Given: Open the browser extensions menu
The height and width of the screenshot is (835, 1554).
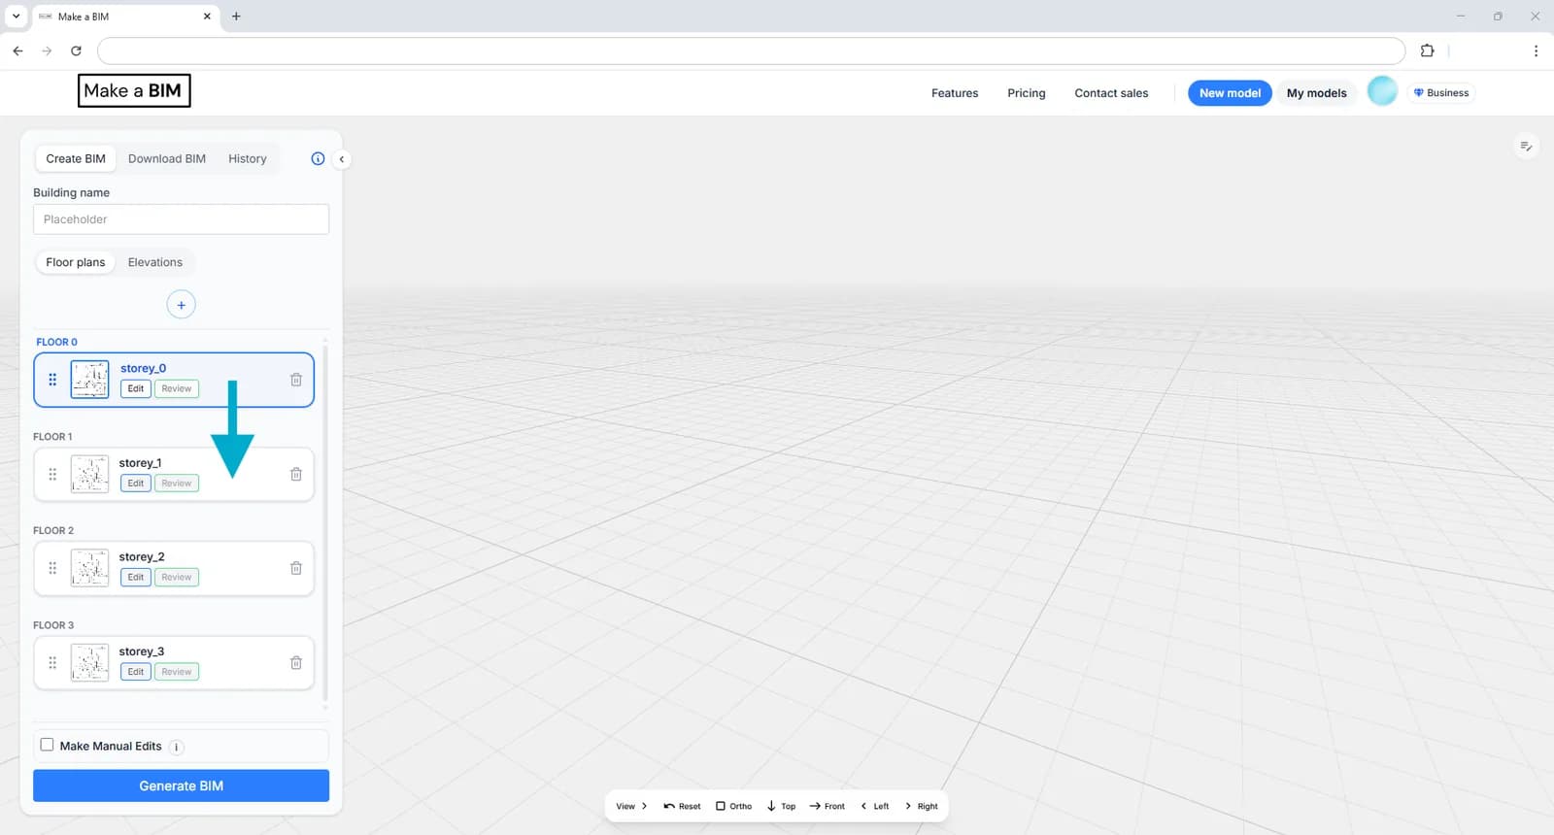Looking at the screenshot, I should pos(1427,50).
